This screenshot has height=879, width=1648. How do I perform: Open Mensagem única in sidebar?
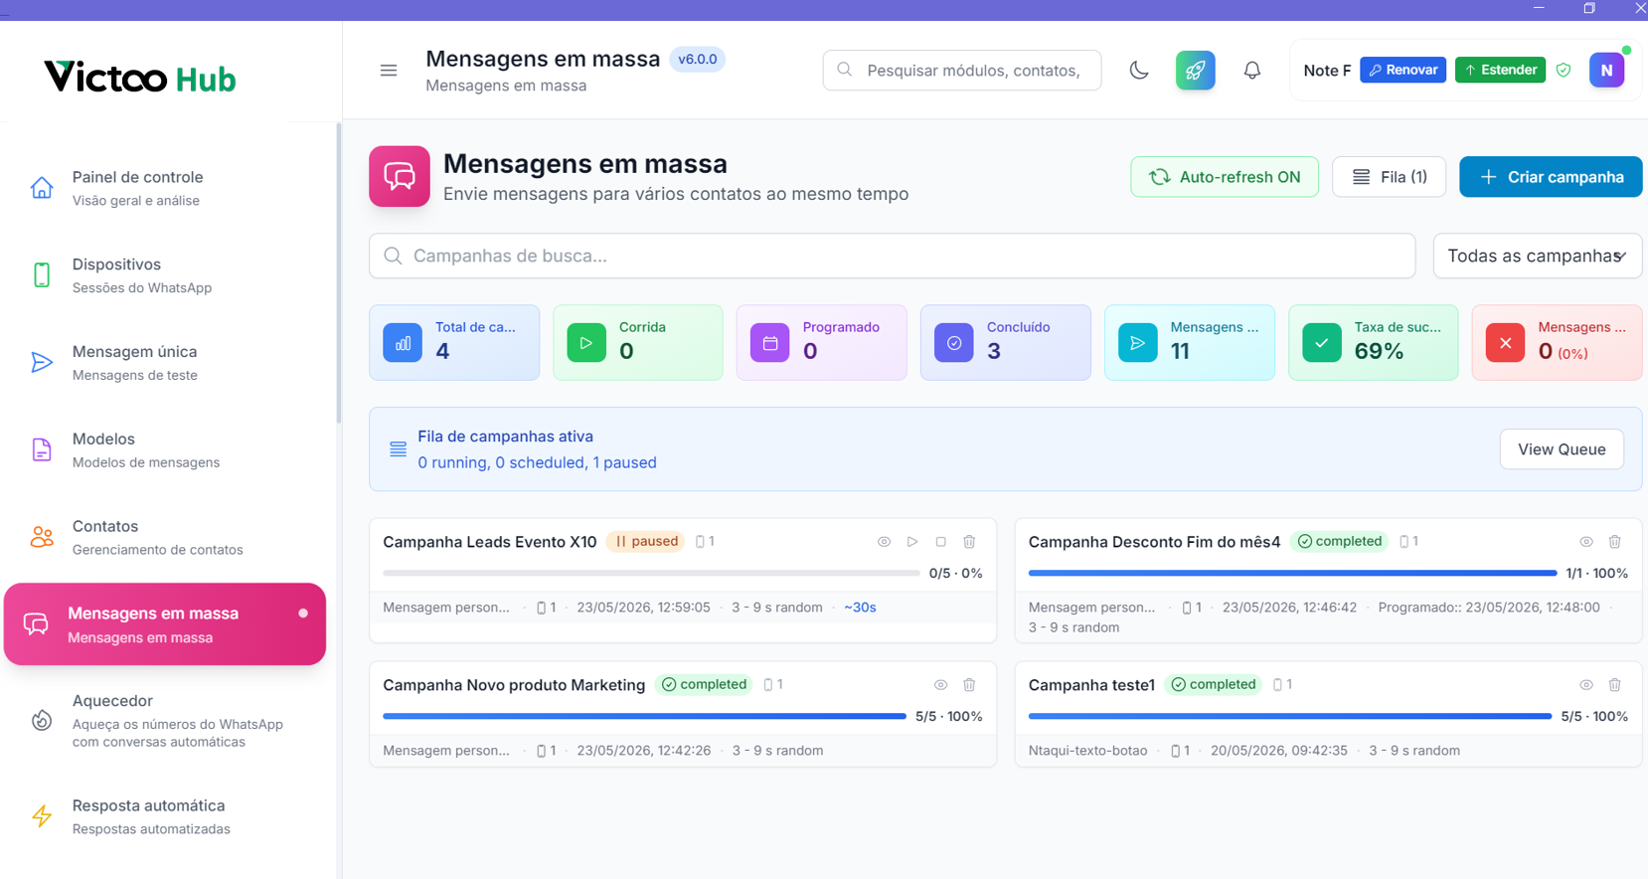[165, 363]
